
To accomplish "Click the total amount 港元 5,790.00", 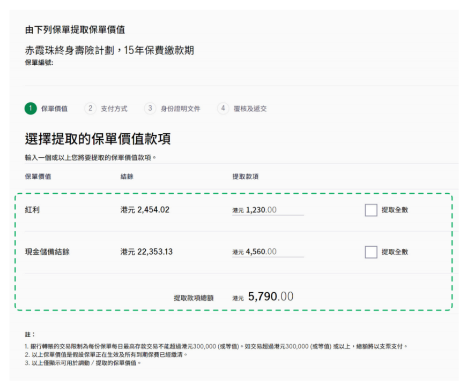I will pos(263,296).
